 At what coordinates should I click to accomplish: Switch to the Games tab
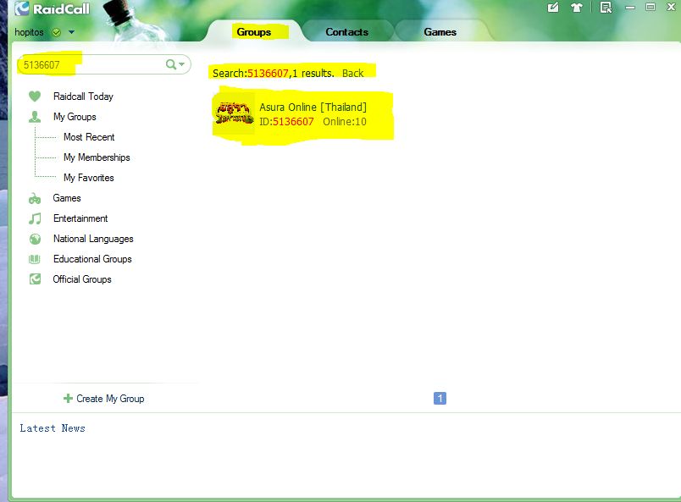pos(440,32)
